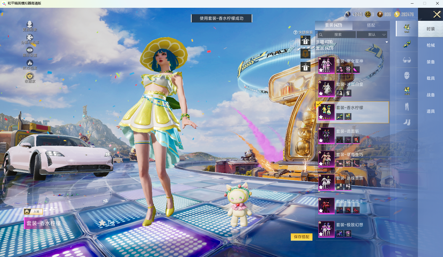Click the 入场 entrance emote tag

(33, 211)
